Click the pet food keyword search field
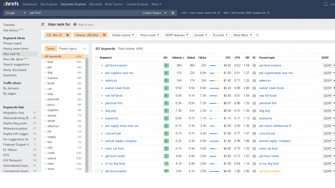 84,13
